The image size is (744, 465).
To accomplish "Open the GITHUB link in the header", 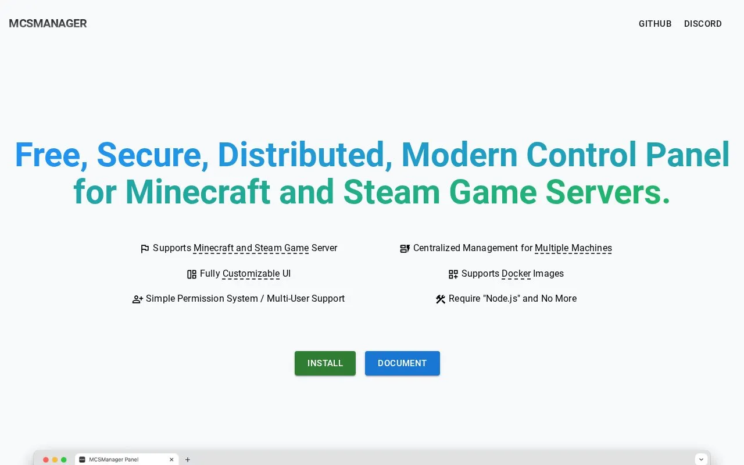I will pyautogui.click(x=655, y=24).
